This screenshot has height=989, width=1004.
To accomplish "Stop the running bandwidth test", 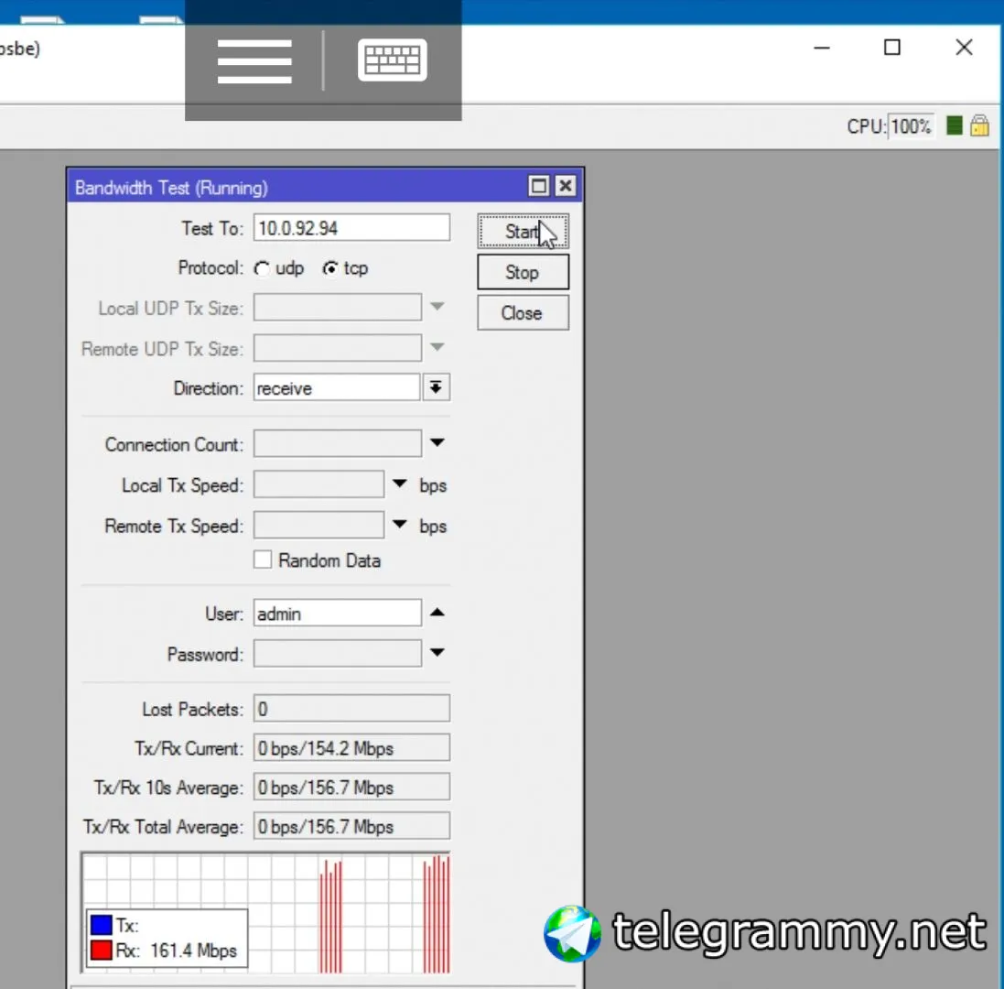I will coord(523,272).
